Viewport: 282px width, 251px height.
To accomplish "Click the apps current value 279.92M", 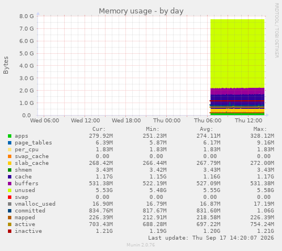I will pyautogui.click(x=101, y=136).
